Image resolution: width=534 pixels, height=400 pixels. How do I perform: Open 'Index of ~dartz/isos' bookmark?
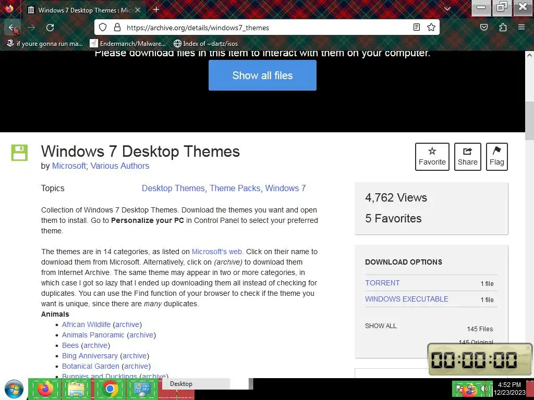pyautogui.click(x=205, y=44)
